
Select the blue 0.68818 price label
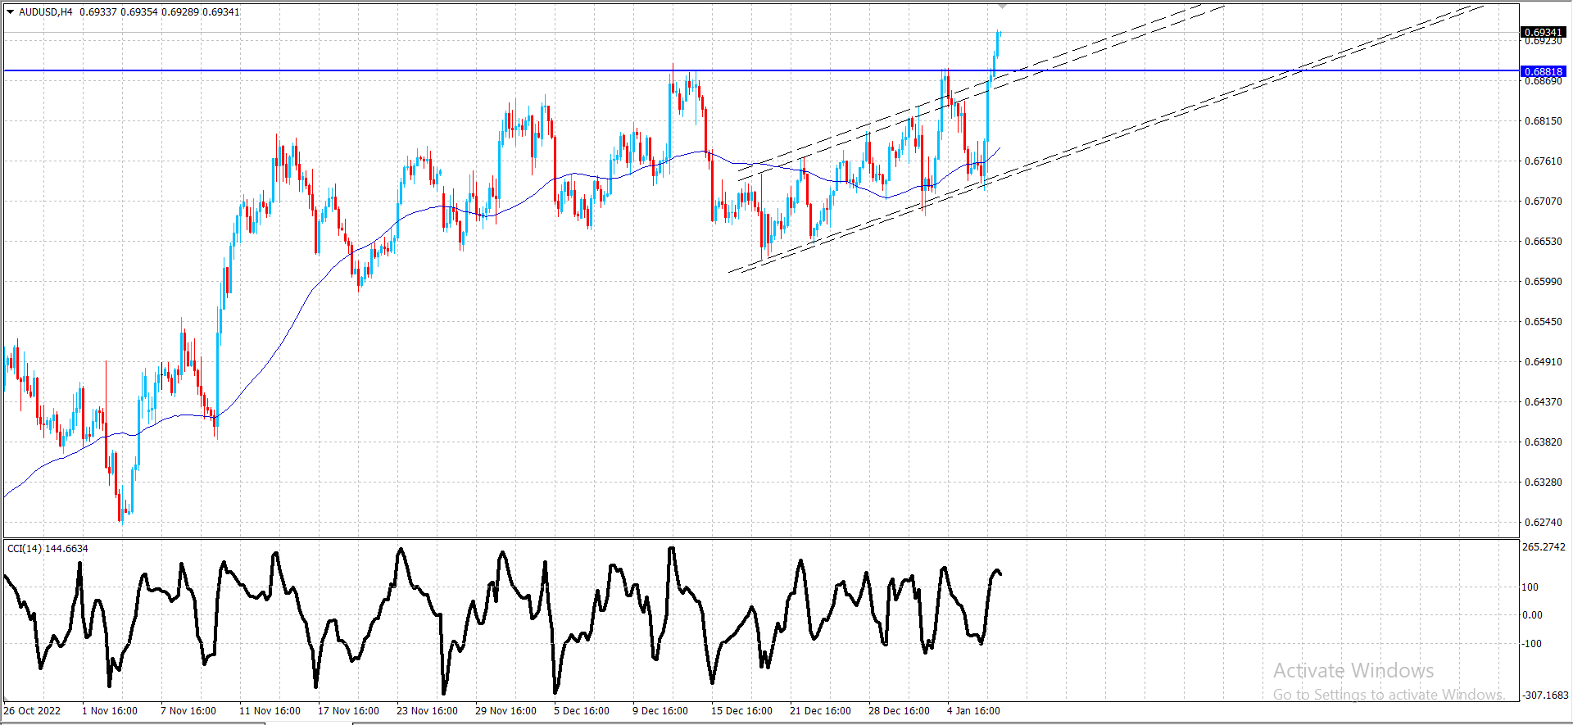[1543, 71]
